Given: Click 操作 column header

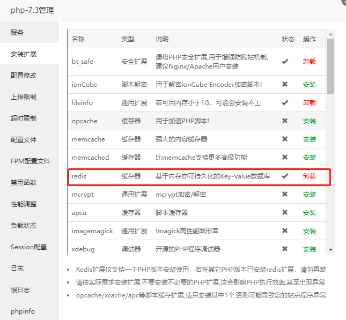Looking at the screenshot, I should [x=310, y=39].
